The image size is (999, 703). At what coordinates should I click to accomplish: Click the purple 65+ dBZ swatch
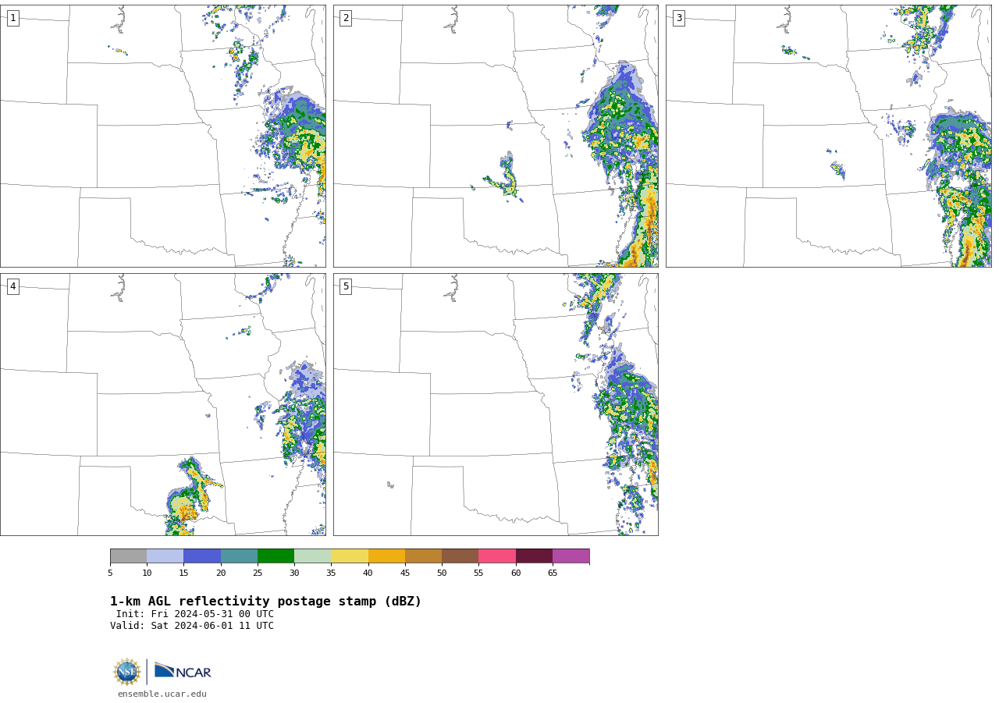click(571, 556)
